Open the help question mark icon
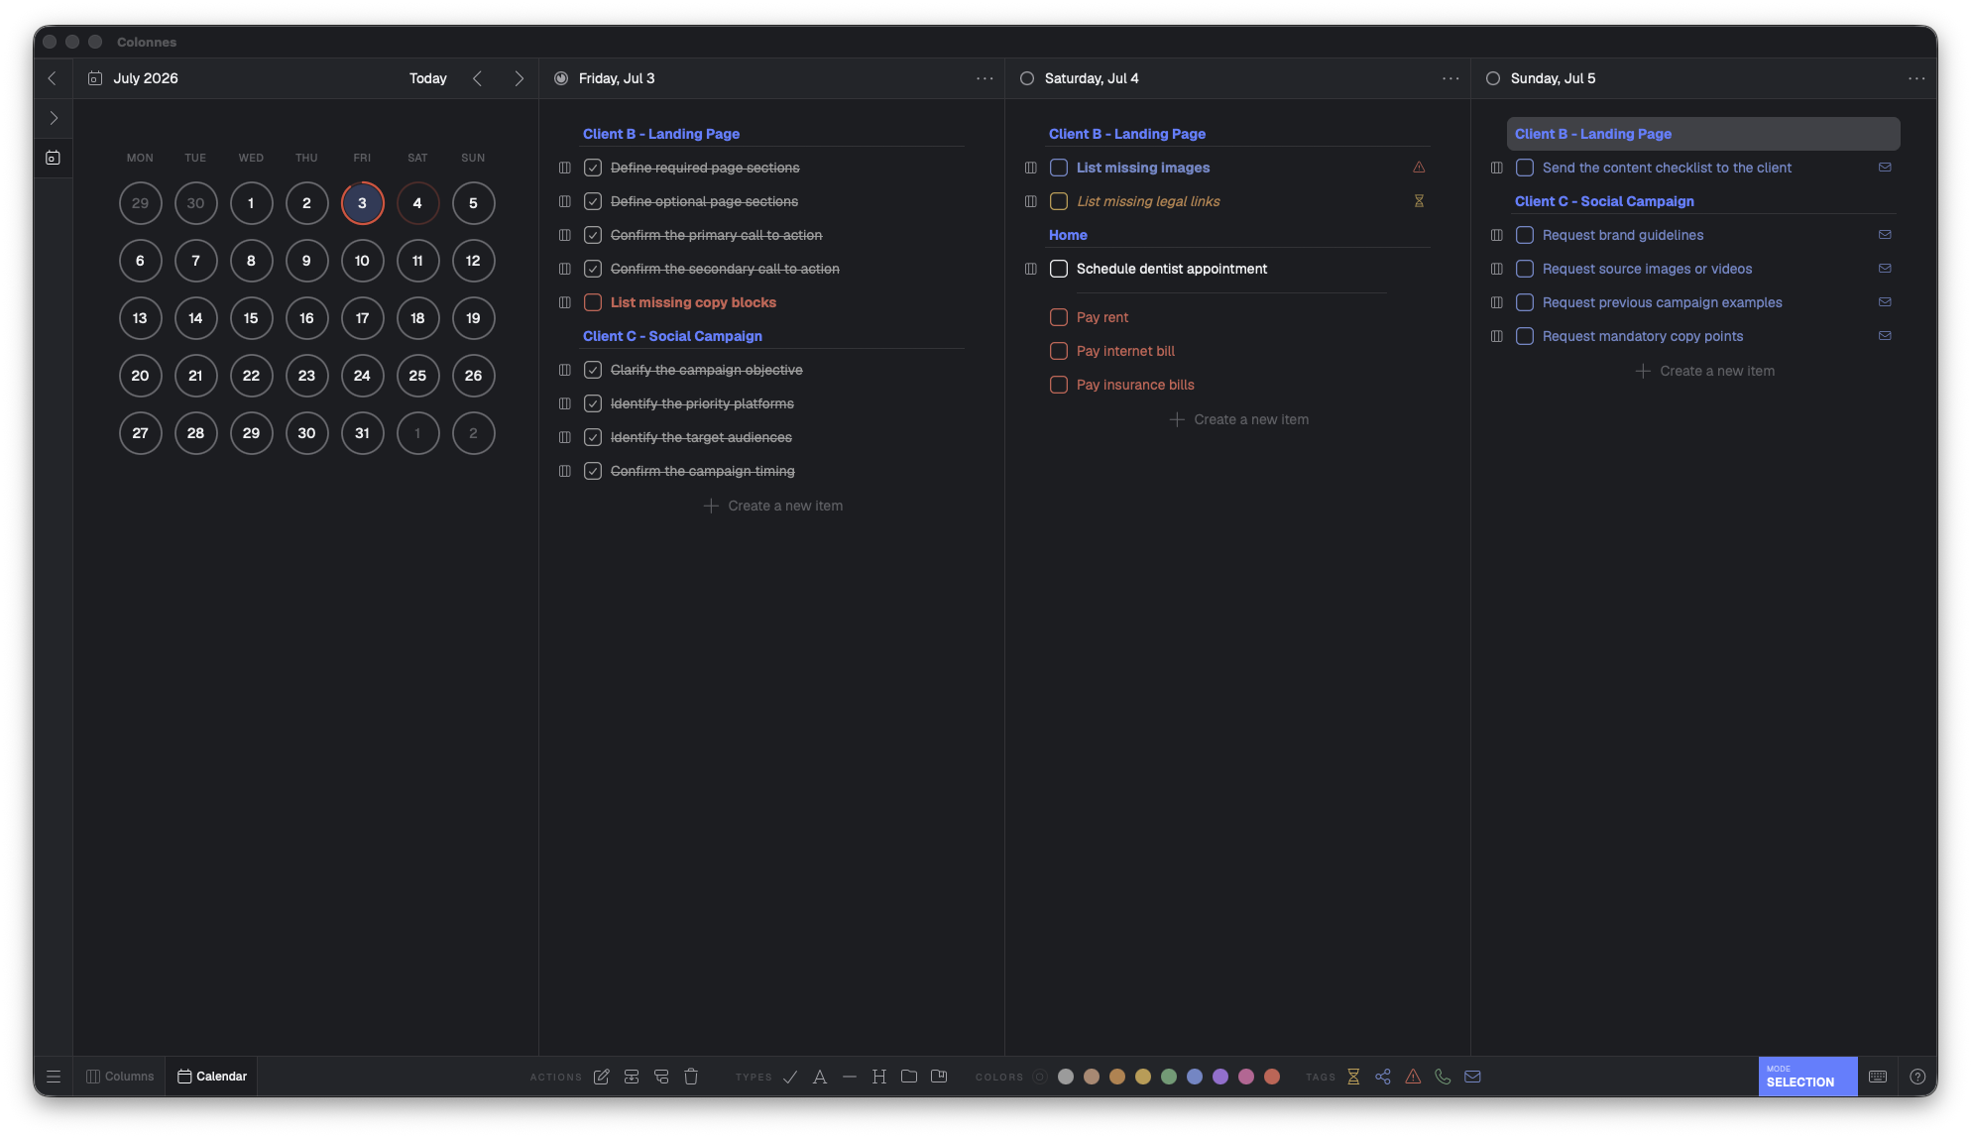 click(1917, 1077)
